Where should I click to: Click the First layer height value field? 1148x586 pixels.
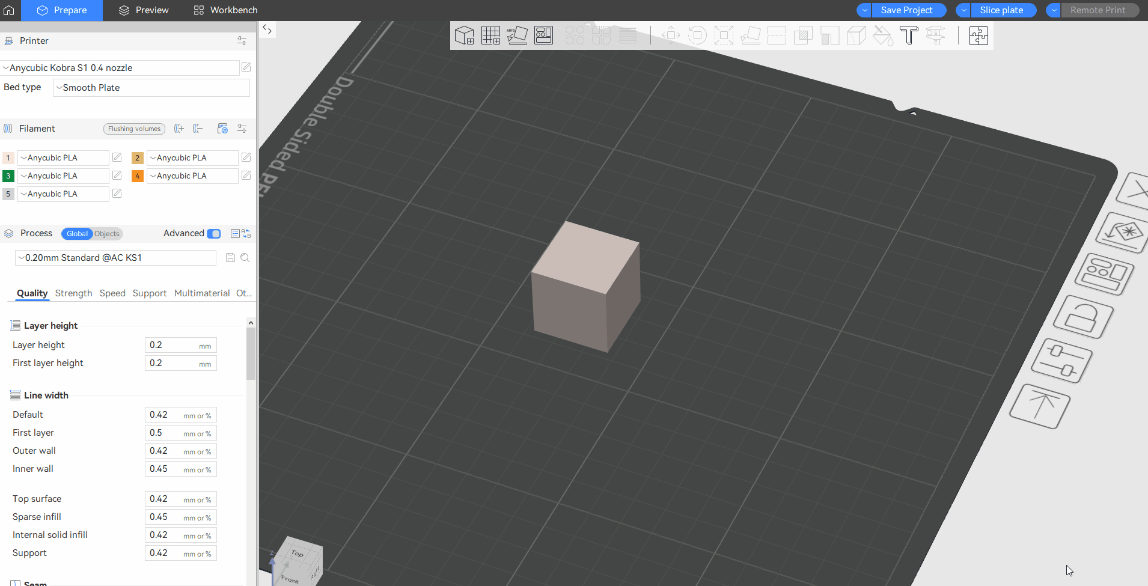180,363
